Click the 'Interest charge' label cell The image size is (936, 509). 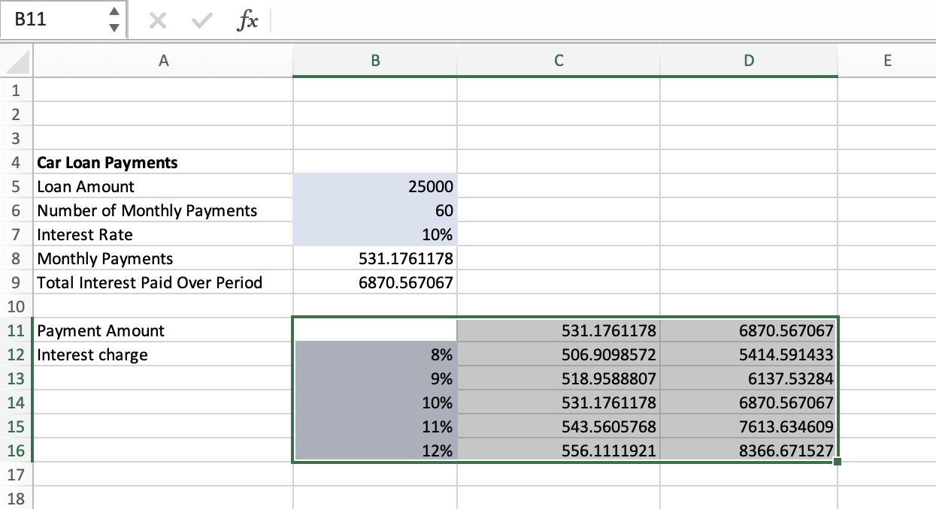point(162,354)
